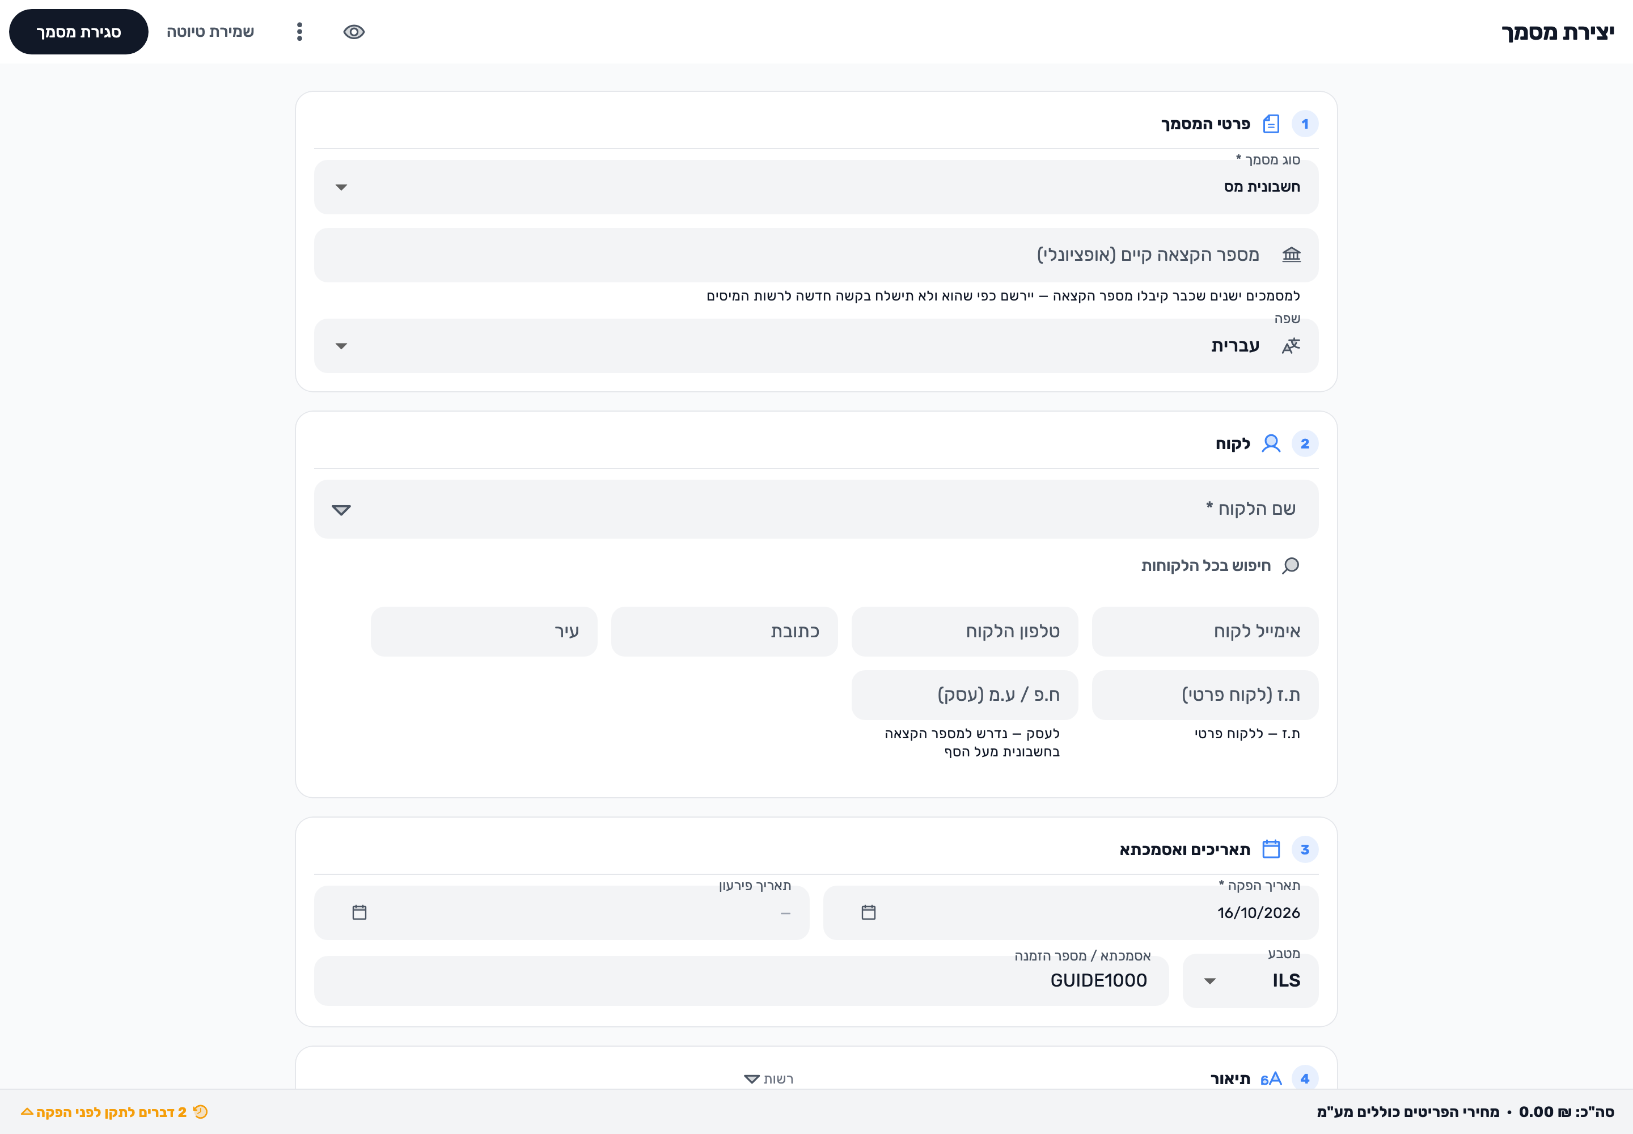Screen dimensions: 1633x1134
Task: Click the אימייל לקוח email field
Action: click(1204, 632)
